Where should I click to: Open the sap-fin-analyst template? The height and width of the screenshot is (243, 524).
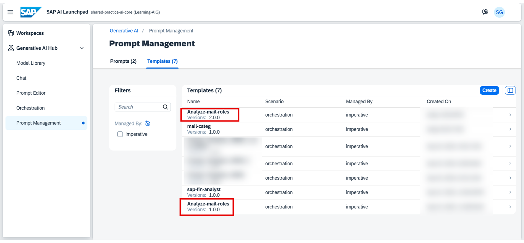[204, 189]
